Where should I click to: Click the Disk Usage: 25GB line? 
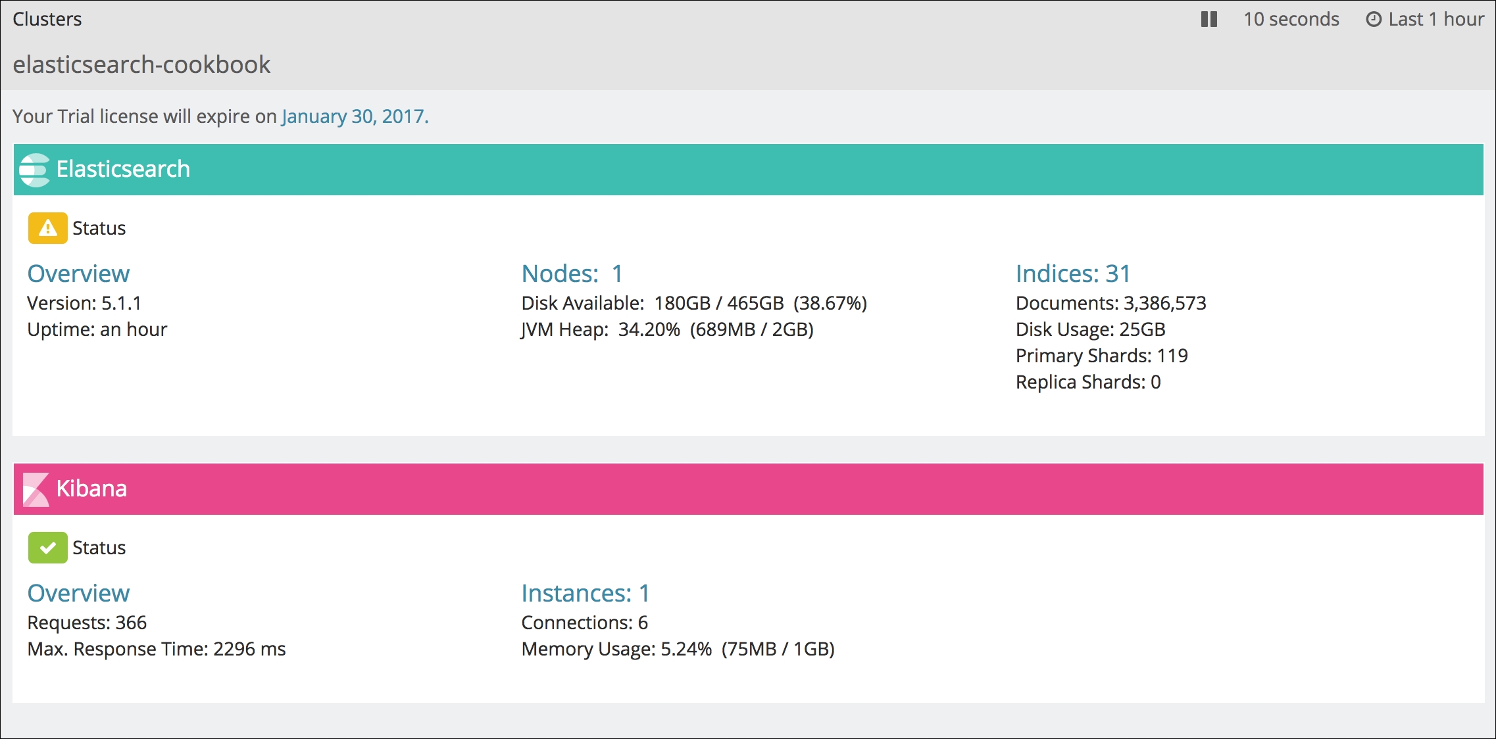click(1091, 329)
